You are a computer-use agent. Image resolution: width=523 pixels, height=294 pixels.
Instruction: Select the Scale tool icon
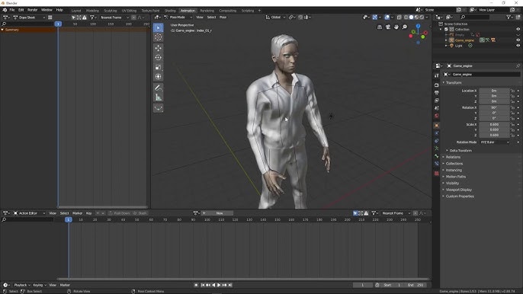tap(158, 67)
